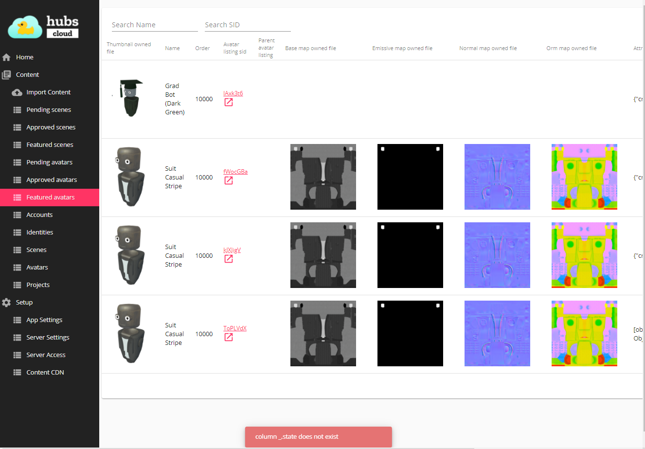Image resolution: width=645 pixels, height=449 pixels.
Task: Click the Server Access list icon
Action: (17, 355)
